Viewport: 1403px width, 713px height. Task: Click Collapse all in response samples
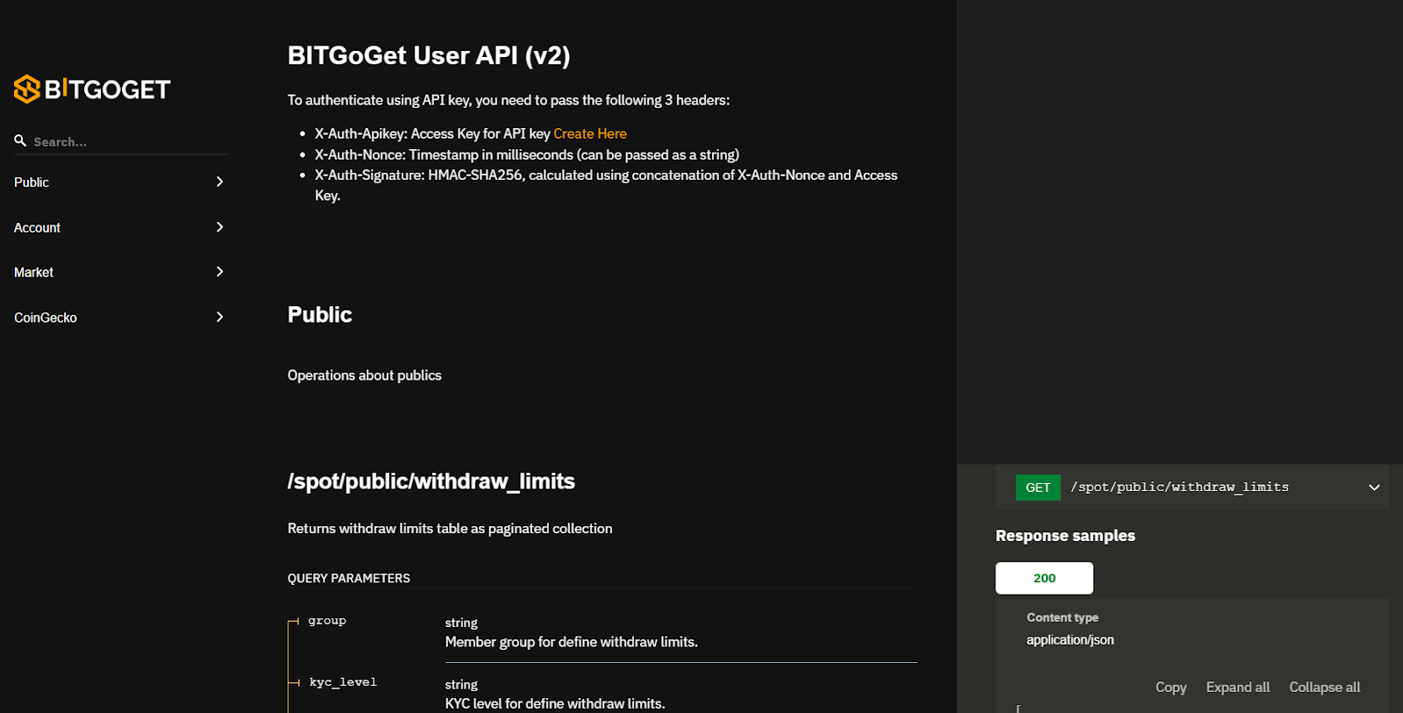(x=1324, y=688)
